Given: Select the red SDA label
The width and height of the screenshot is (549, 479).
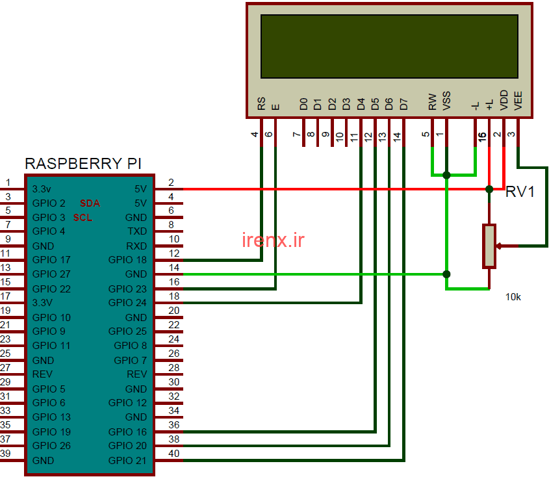Looking at the screenshot, I should tap(90, 203).
